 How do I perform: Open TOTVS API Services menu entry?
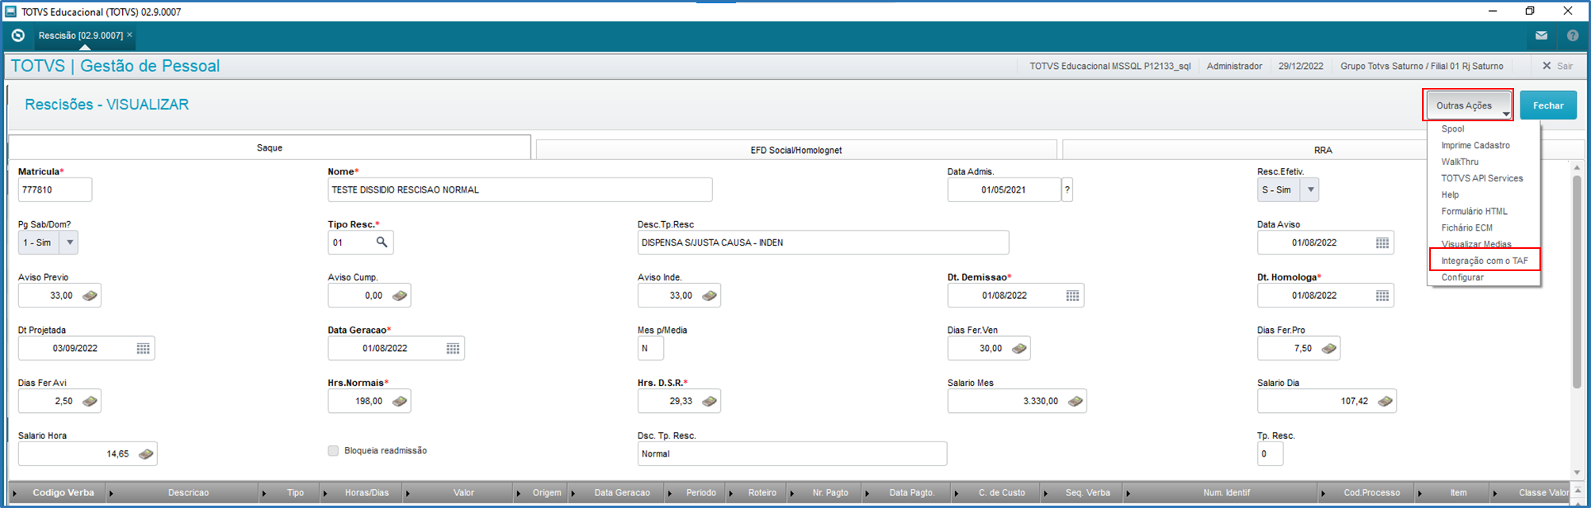pos(1482,178)
